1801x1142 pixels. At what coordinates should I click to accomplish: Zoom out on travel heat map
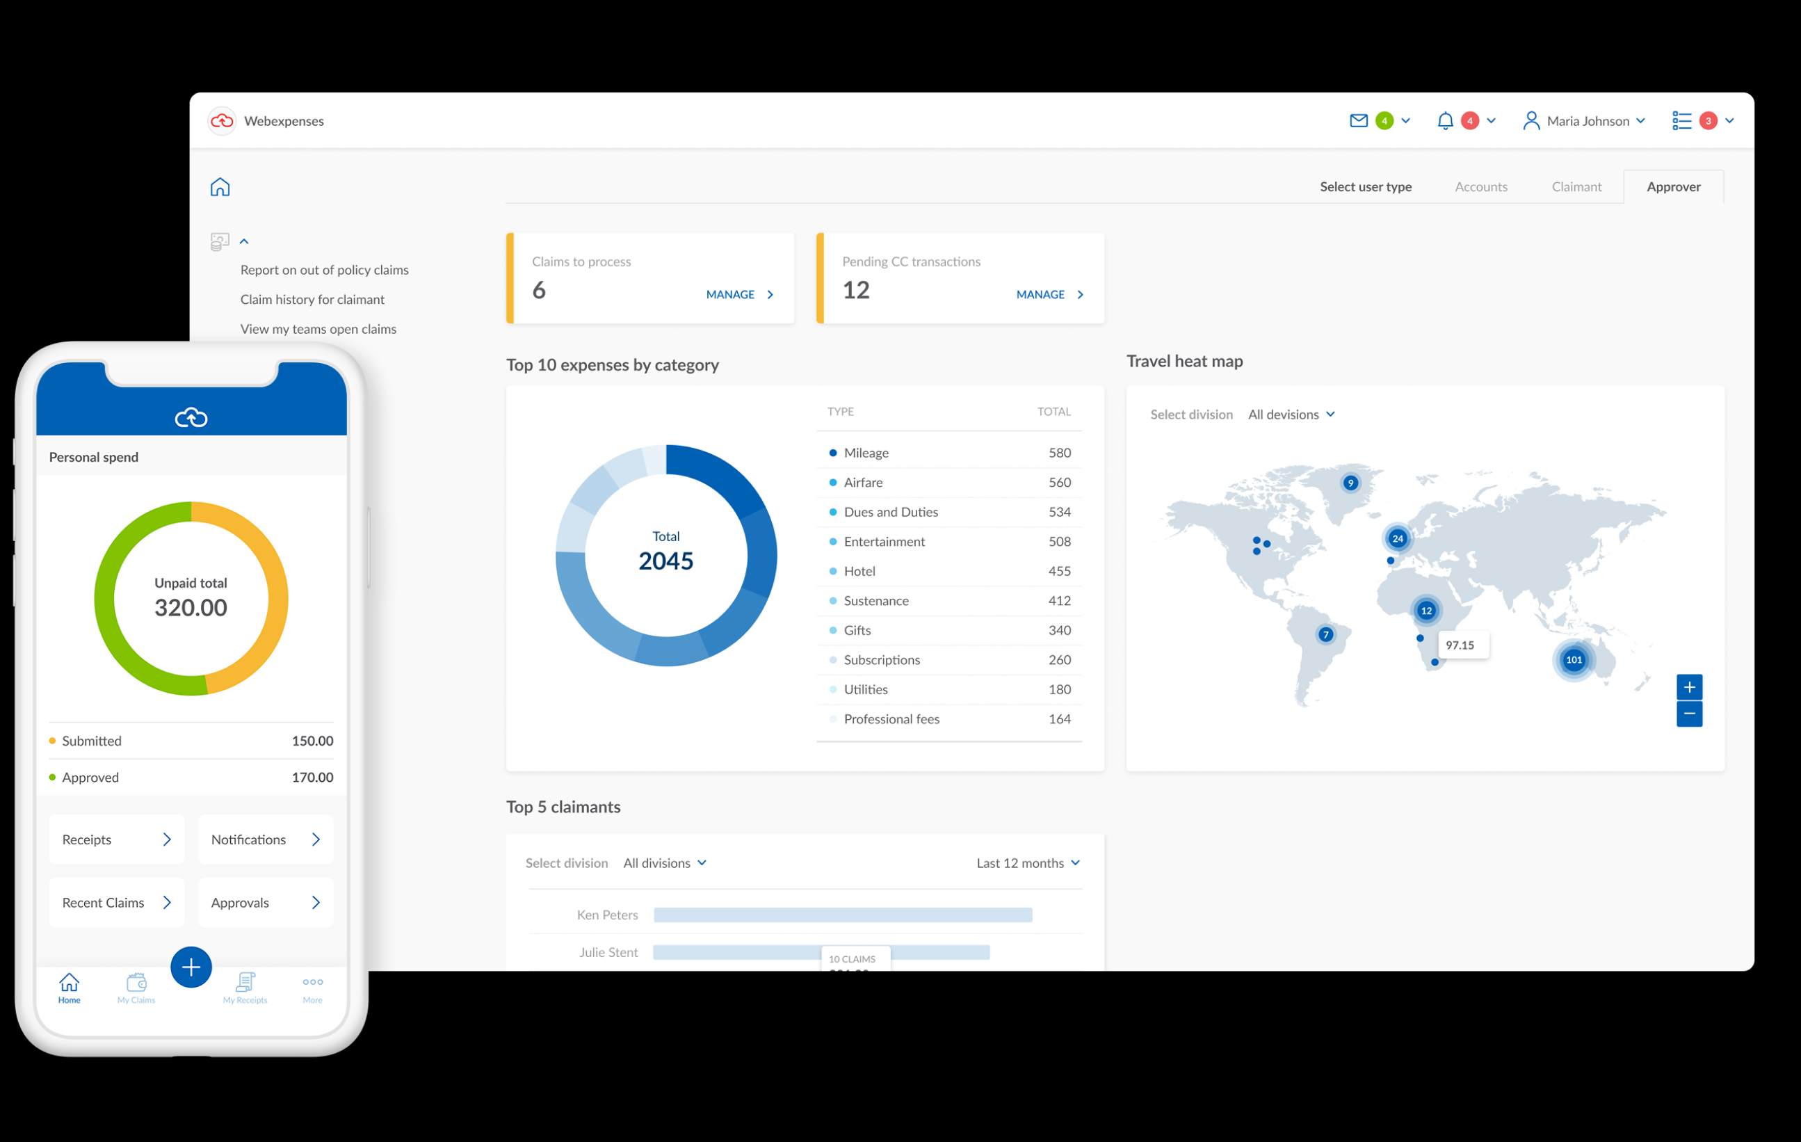click(x=1689, y=714)
